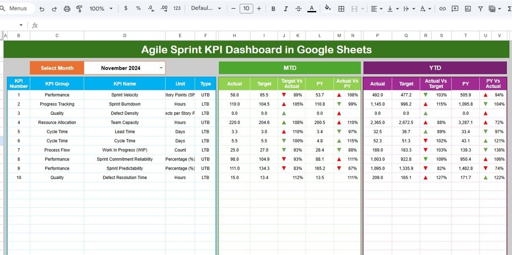The height and width of the screenshot is (255, 512).
Task: Open the 100% zoom dropdown
Action: [x=101, y=8]
